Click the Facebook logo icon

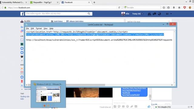coord(22,14)
